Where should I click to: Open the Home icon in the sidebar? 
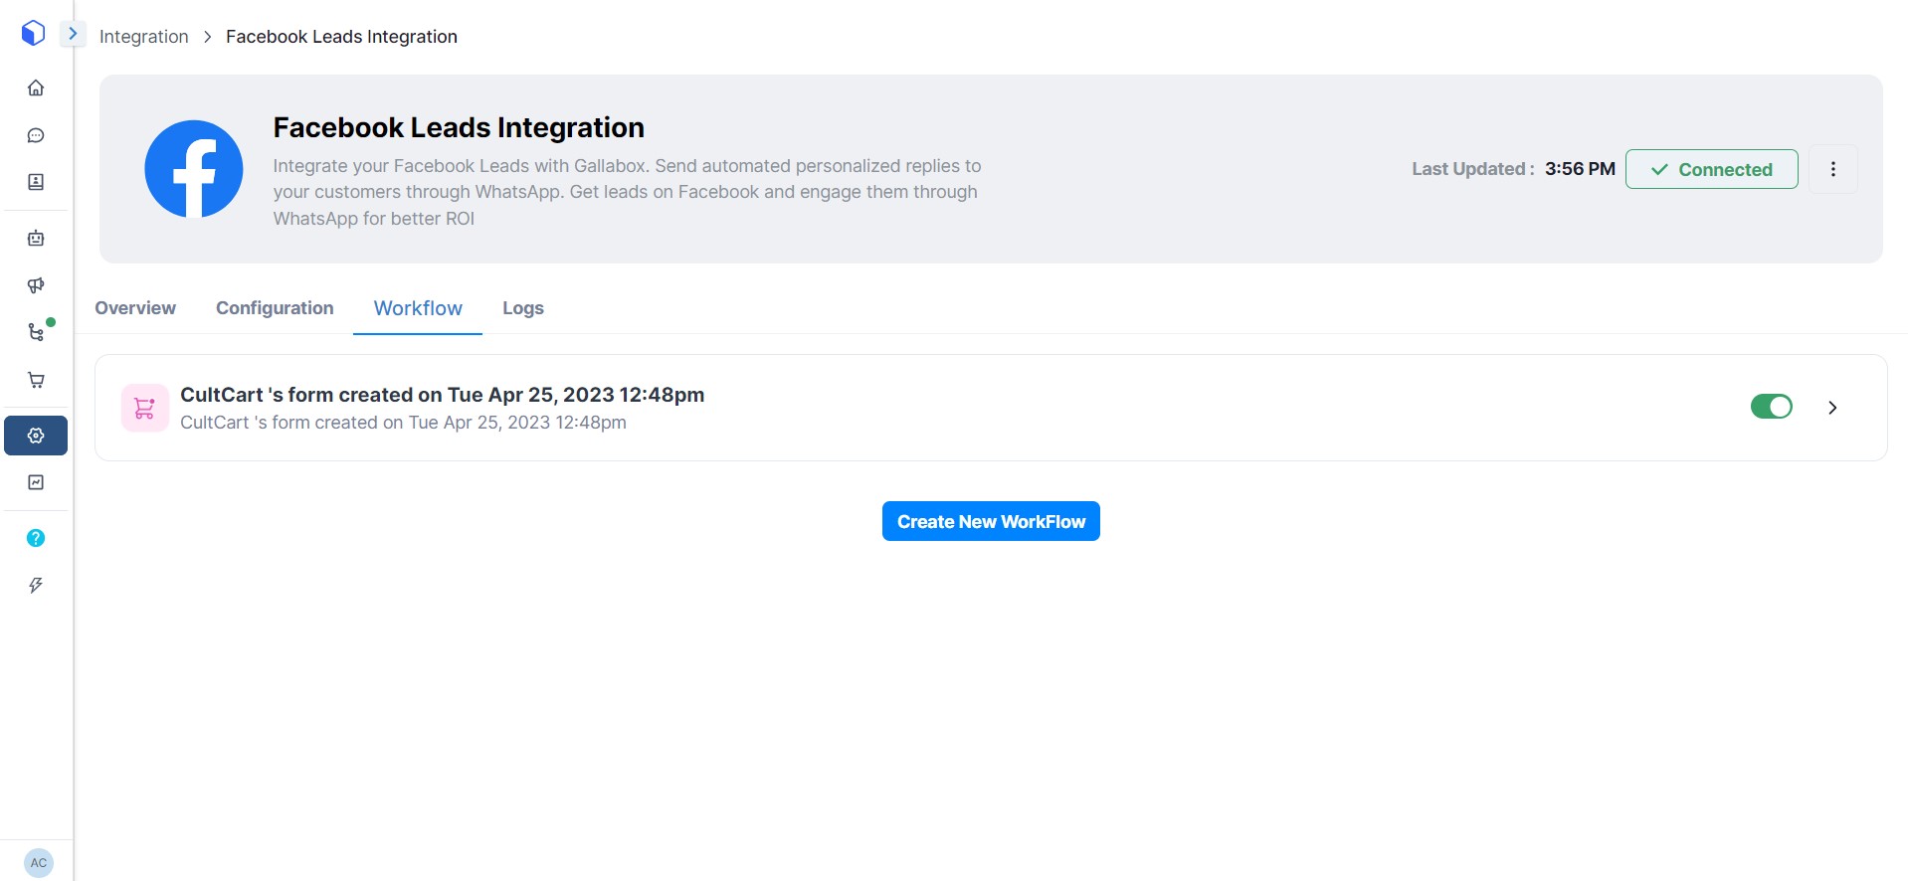click(36, 88)
